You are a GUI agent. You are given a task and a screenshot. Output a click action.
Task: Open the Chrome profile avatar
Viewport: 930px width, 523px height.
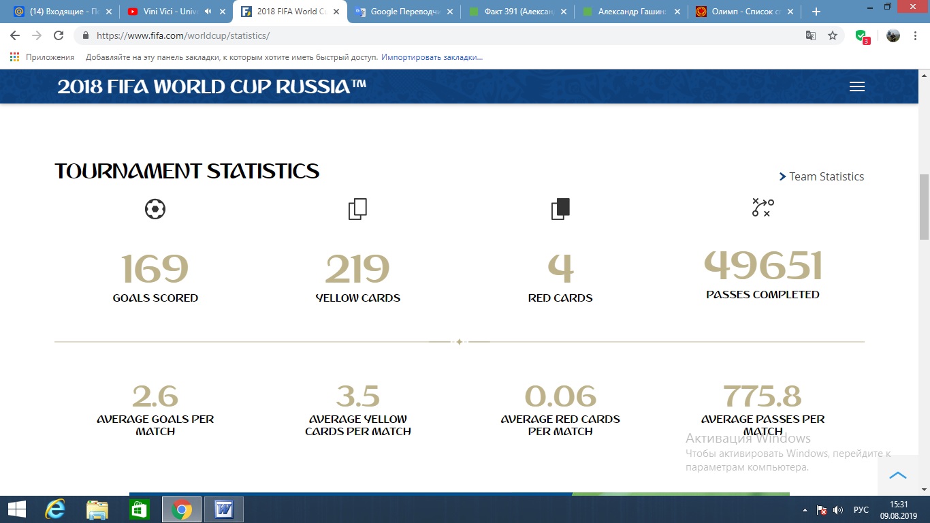click(x=893, y=35)
